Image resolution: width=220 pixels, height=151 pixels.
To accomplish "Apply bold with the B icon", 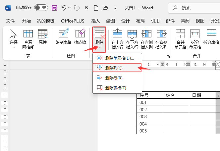I will click(x=86, y=8).
